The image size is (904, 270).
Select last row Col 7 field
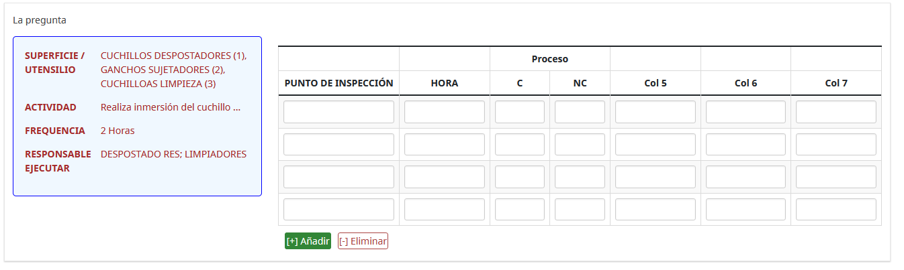point(836,209)
